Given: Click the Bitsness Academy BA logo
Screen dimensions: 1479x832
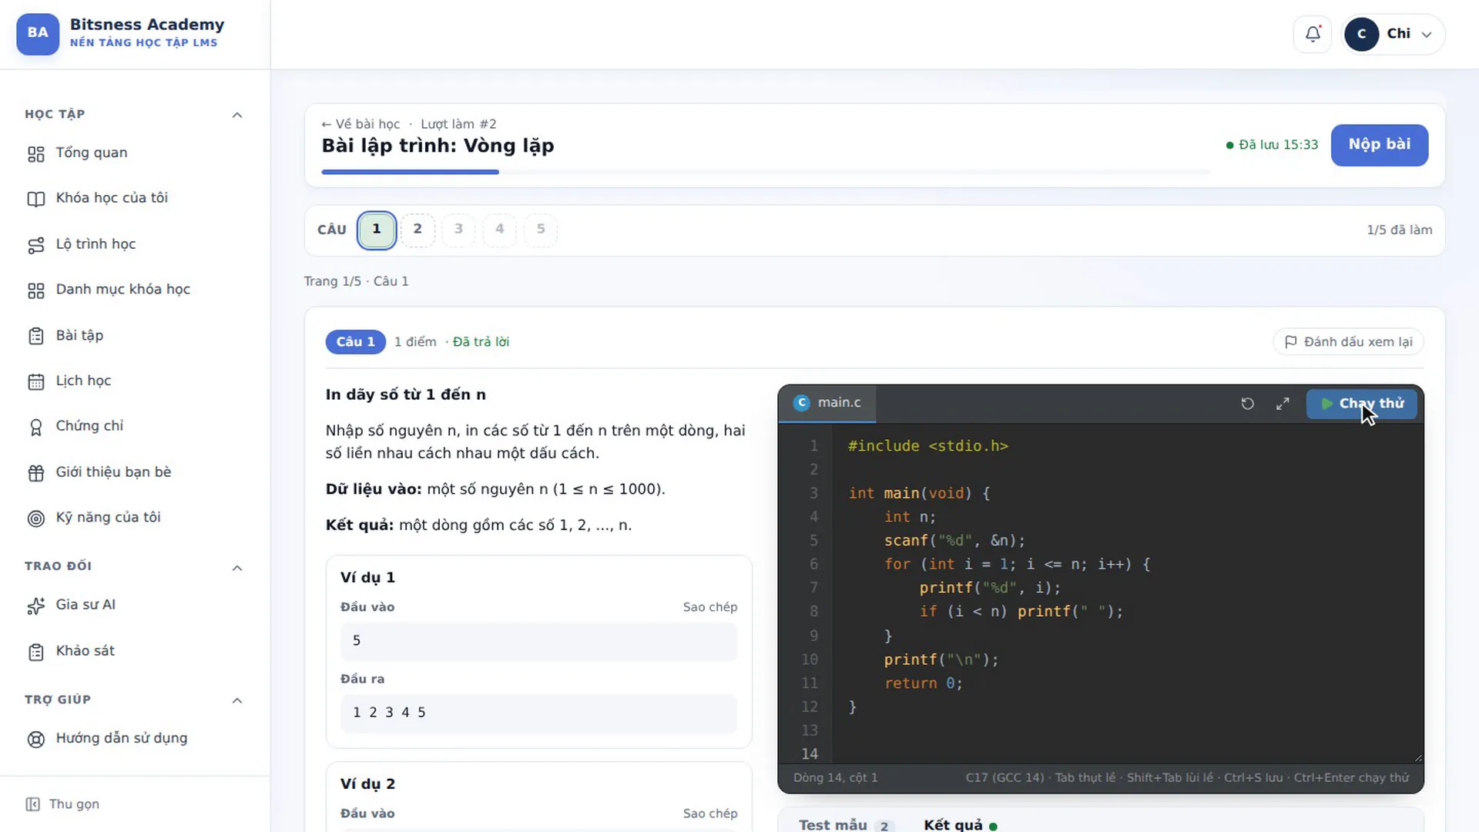Looking at the screenshot, I should coord(38,34).
